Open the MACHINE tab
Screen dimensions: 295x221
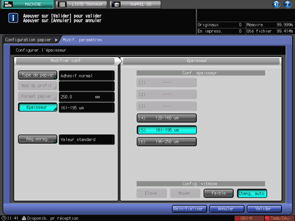coord(27,4)
